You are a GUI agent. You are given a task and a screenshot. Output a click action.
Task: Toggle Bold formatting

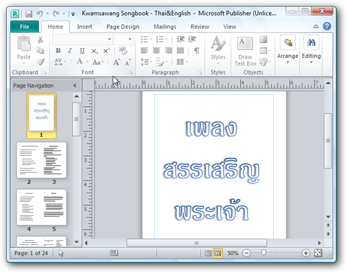click(58, 50)
